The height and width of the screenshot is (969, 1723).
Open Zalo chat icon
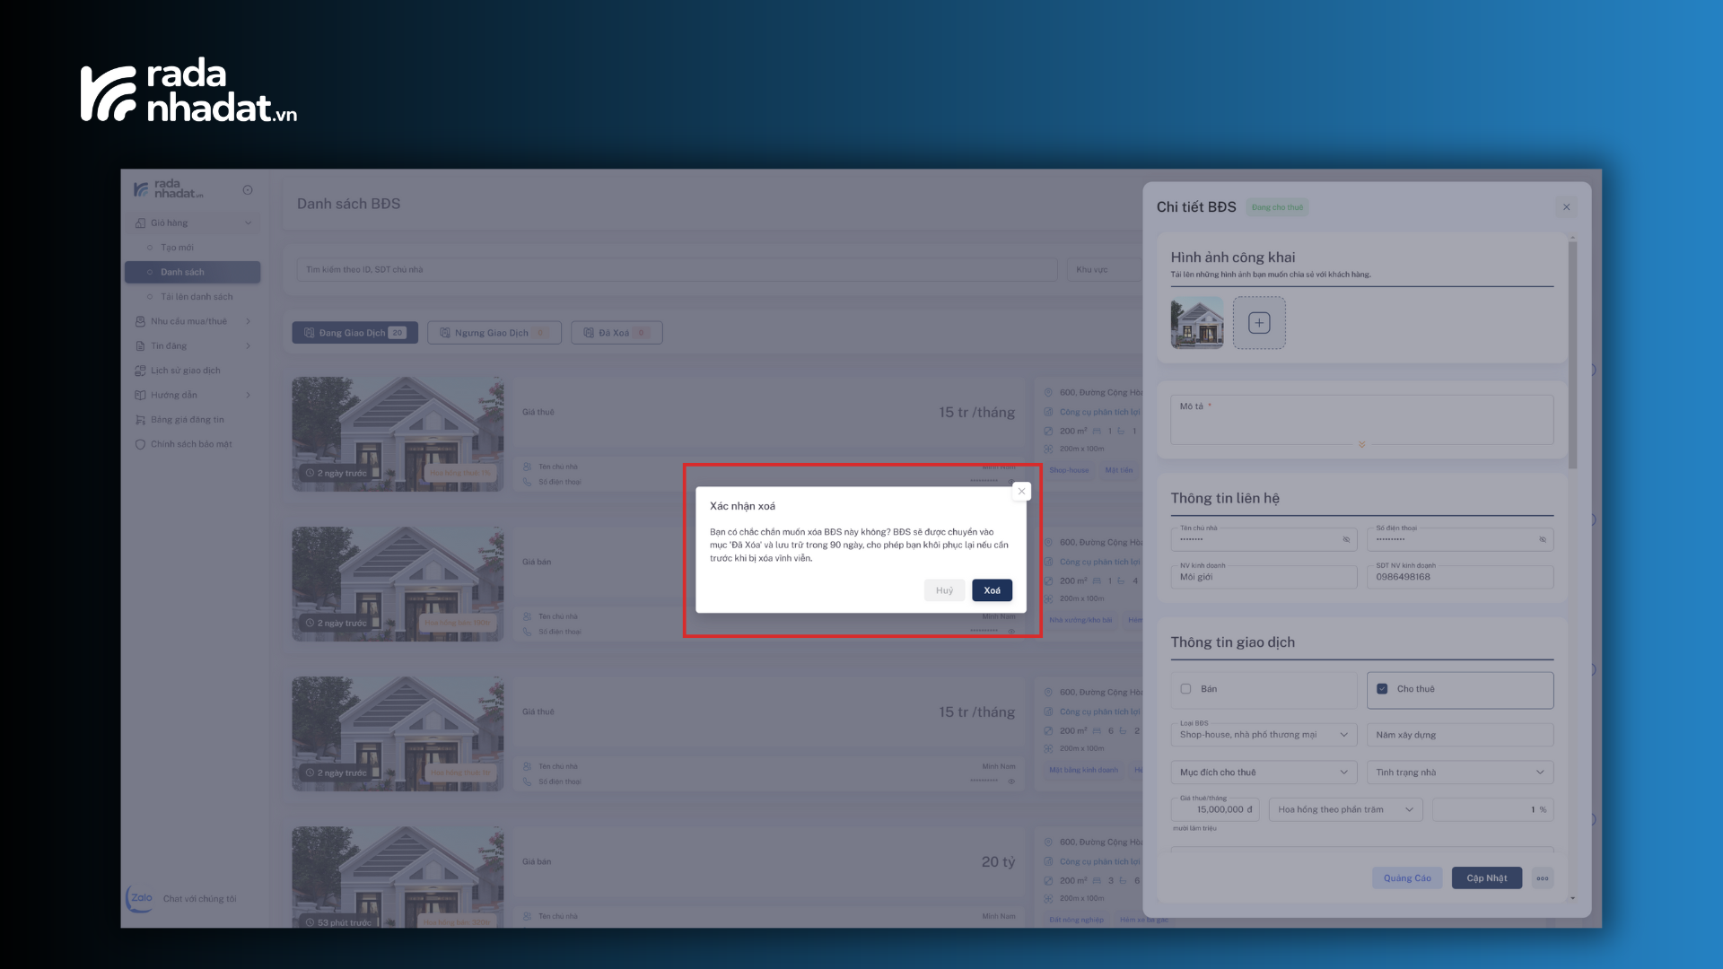tap(141, 898)
